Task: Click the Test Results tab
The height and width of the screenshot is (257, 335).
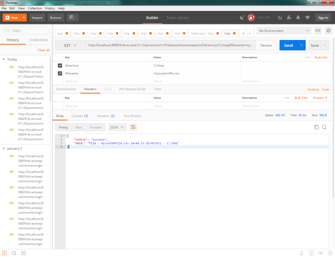Action: coord(132,116)
